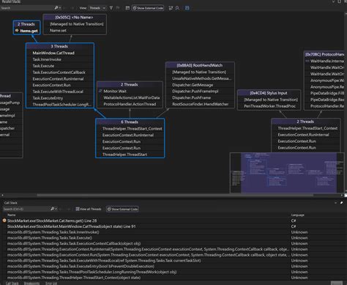Click the toggle method view icon
This screenshot has width=347, height=285.
click(127, 8)
